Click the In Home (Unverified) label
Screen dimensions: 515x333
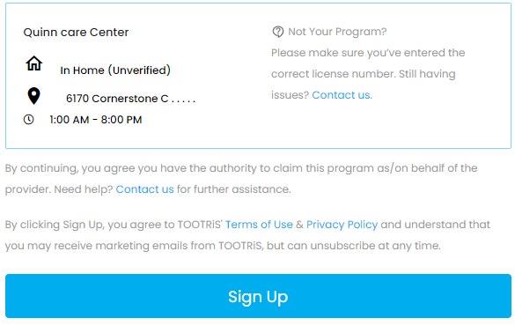(115, 70)
